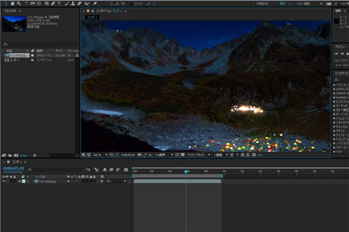The height and width of the screenshot is (232, 349).
Task: Open the 100 % magnification dropdown
Action: [99, 155]
